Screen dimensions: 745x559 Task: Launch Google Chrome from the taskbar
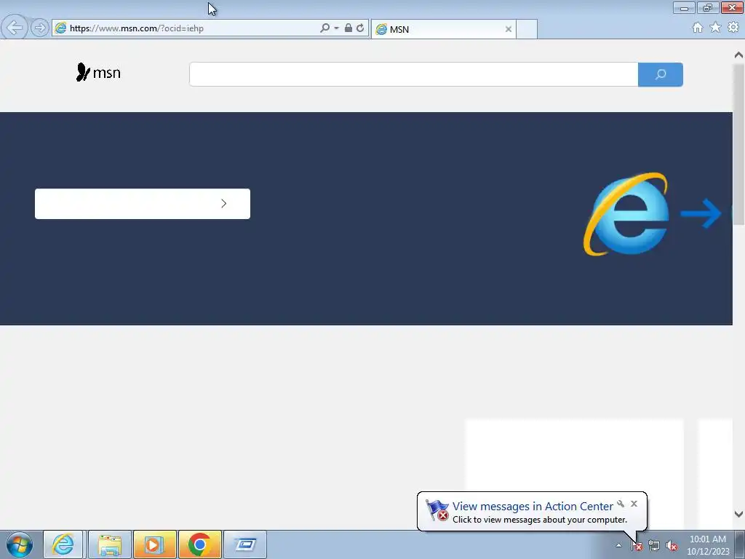tap(199, 544)
